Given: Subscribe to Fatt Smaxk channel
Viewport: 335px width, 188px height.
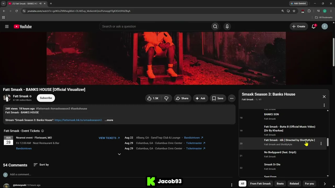Looking at the screenshot, I should (46, 98).
